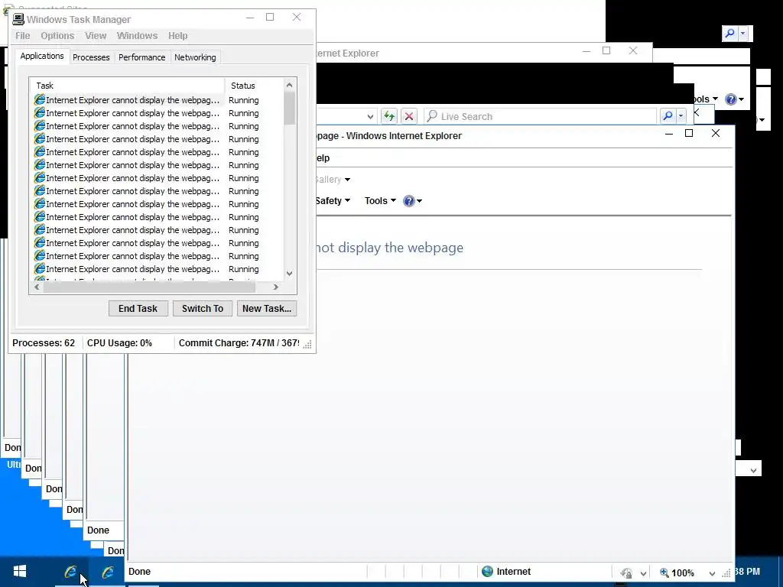Open the File menu in Task Manager
This screenshot has width=783, height=587.
coord(22,36)
